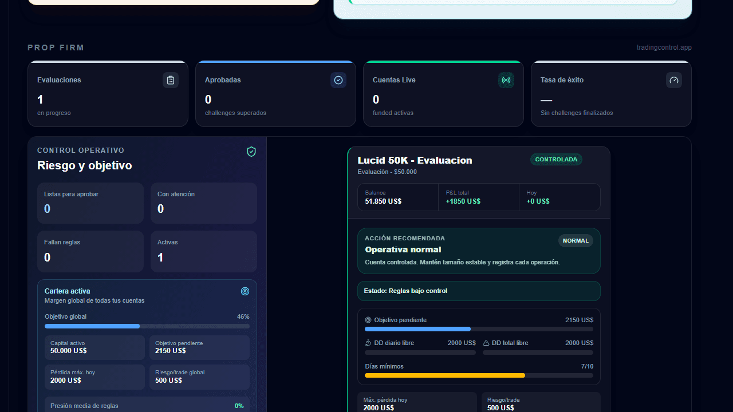
Task: Click the broadcast icon on Cuentas Live card
Action: pos(506,80)
